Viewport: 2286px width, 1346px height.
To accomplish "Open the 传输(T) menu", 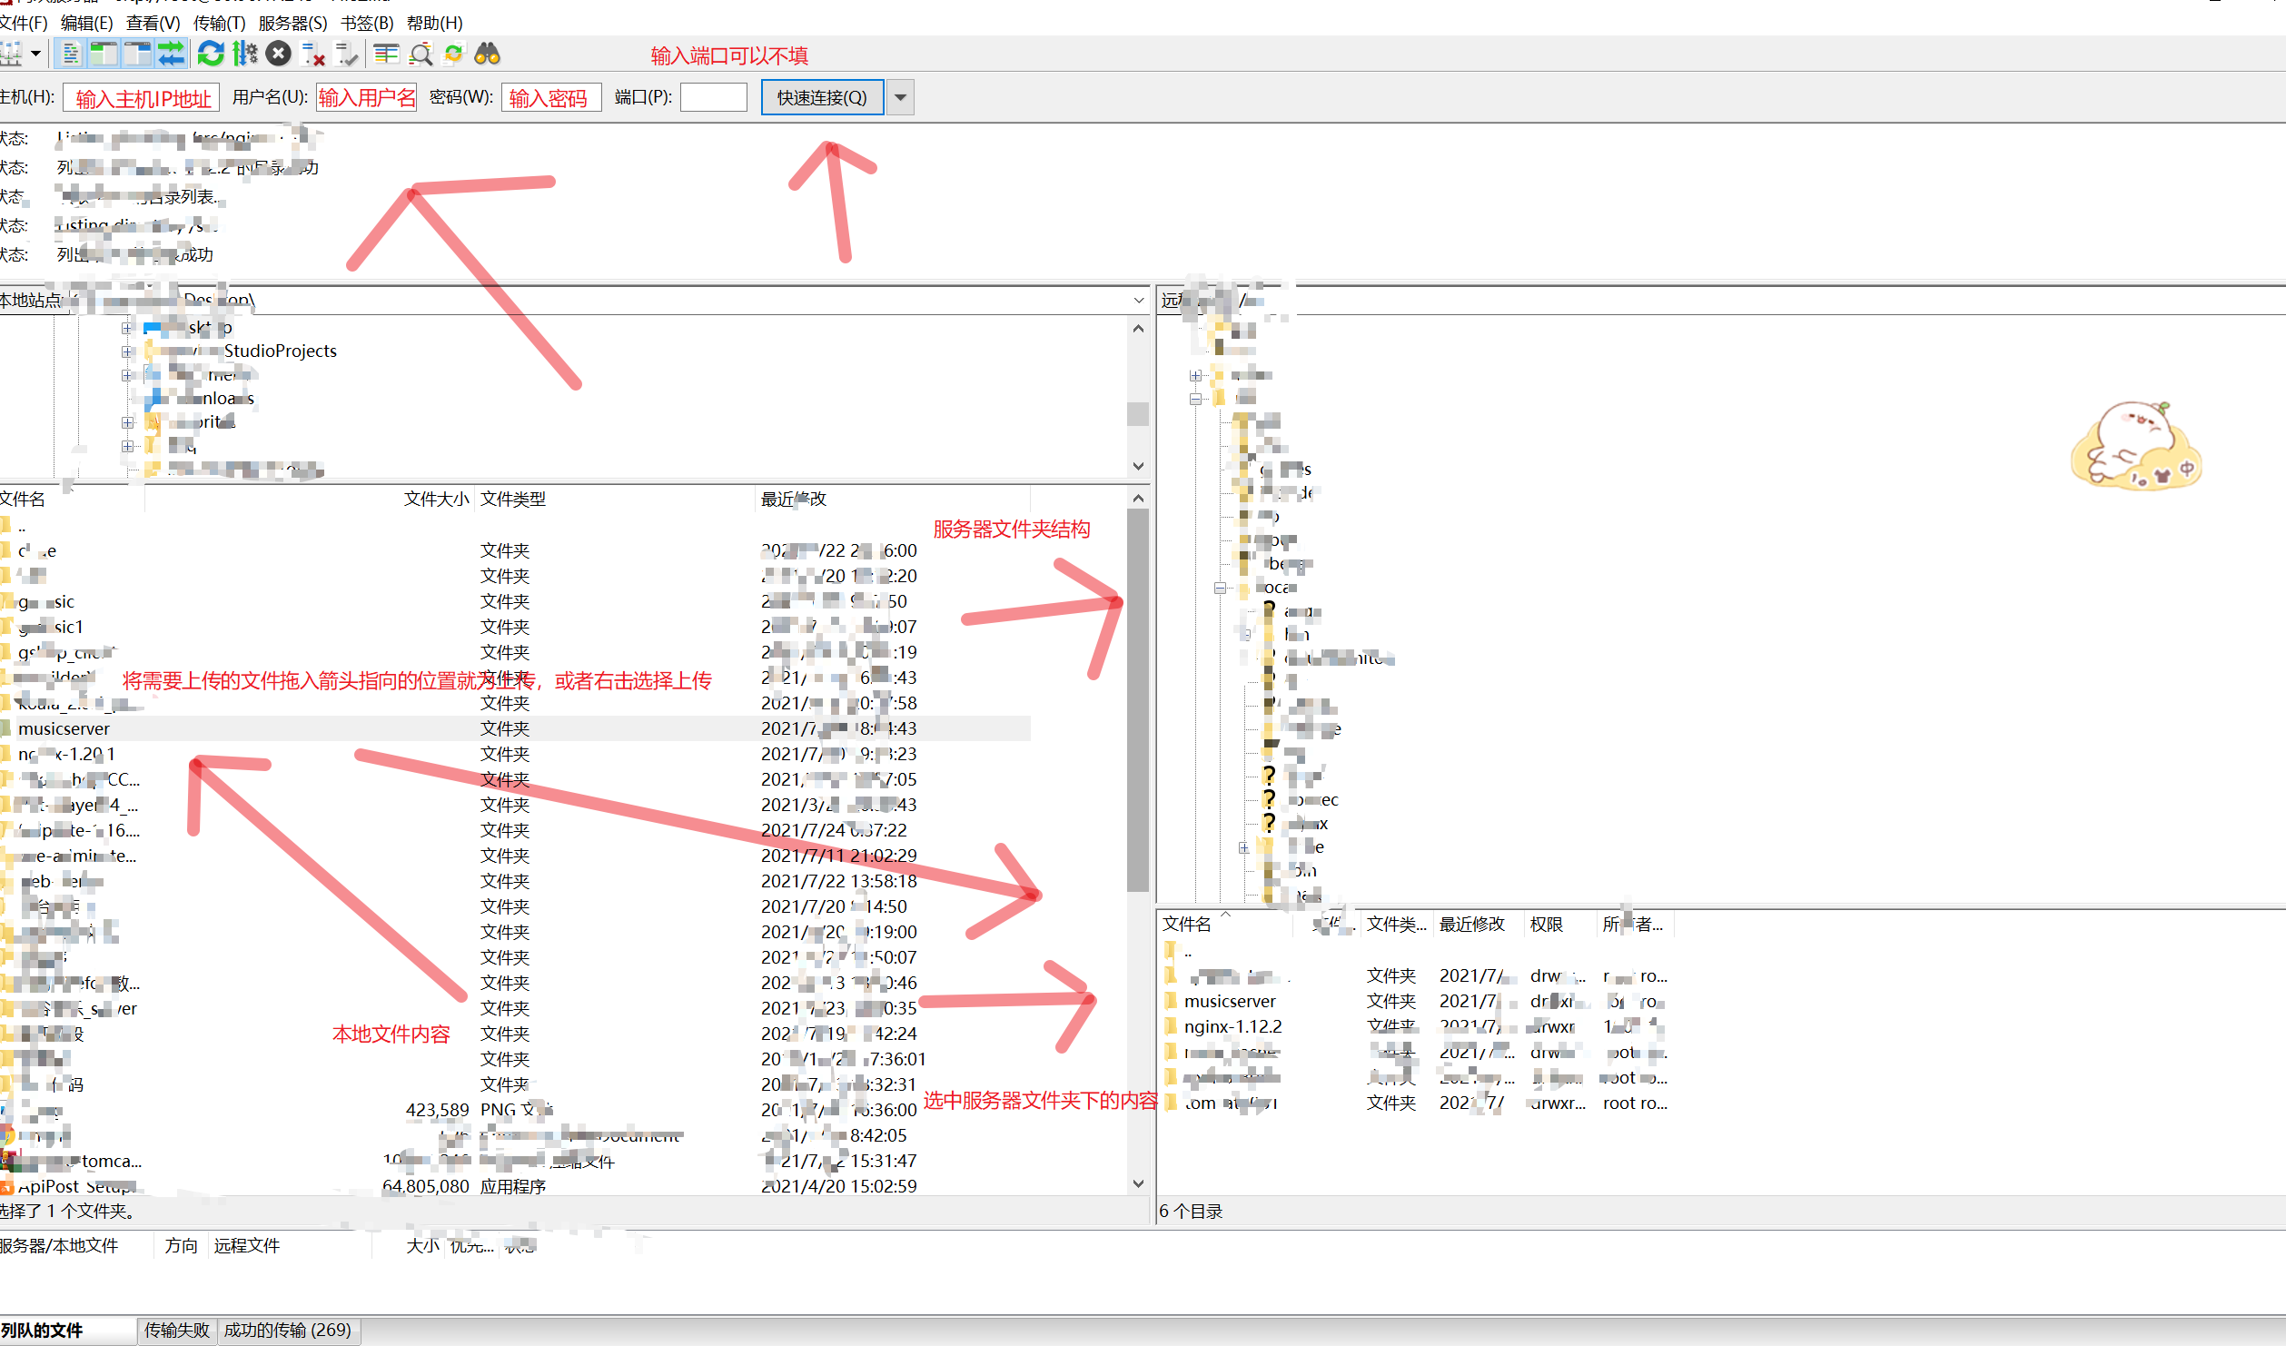I will (217, 24).
